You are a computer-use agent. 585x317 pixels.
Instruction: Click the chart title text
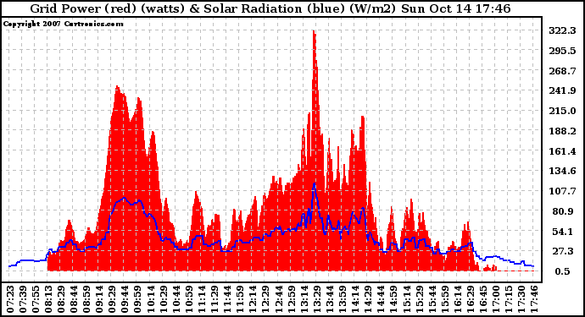pos(270,8)
